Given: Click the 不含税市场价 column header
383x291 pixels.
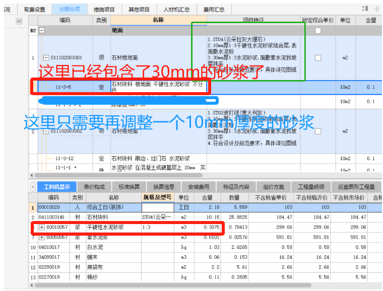Looking at the screenshot, I should coord(349,197).
